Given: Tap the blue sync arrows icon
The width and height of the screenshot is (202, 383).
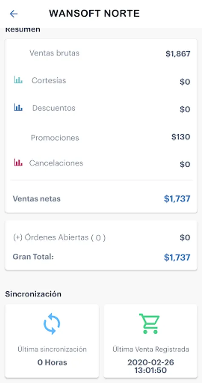Looking at the screenshot, I should [x=52, y=324].
